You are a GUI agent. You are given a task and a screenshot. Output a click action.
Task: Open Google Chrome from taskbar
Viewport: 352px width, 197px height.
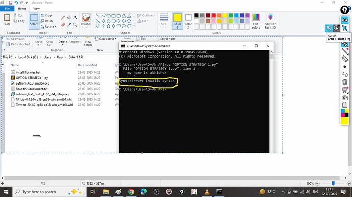point(131,192)
